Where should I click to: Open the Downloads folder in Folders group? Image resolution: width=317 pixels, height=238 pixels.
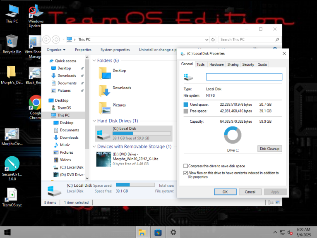point(115,90)
